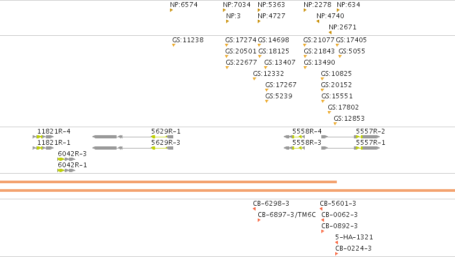Viewport: 455px width, 257px height.
Task: Select the 5557R-2 transcript label
Action: [371, 131]
